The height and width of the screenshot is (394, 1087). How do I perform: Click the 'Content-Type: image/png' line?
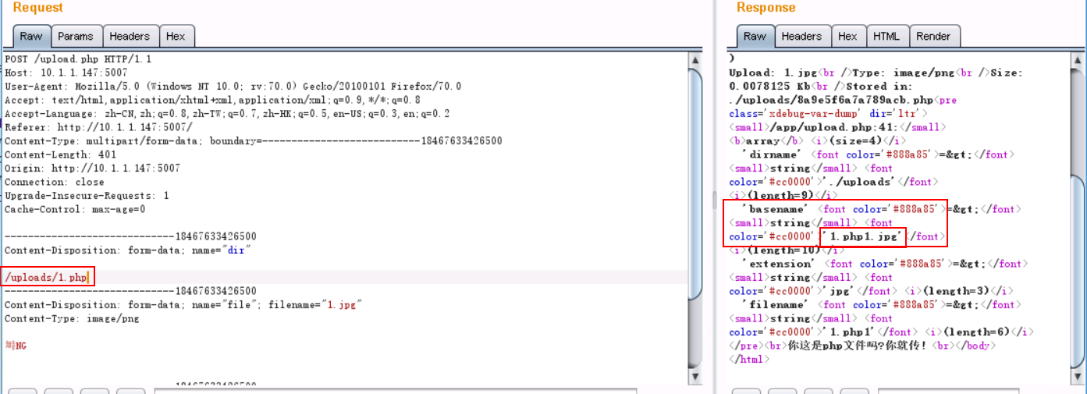[72, 318]
